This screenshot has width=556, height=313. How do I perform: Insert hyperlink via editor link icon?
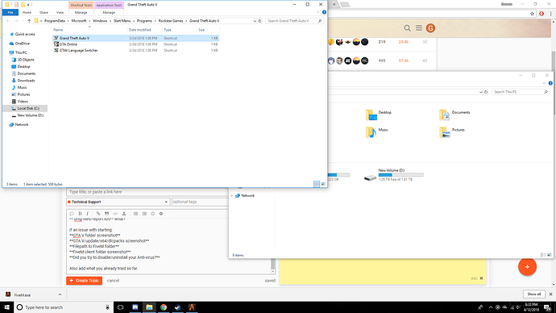(x=98, y=214)
